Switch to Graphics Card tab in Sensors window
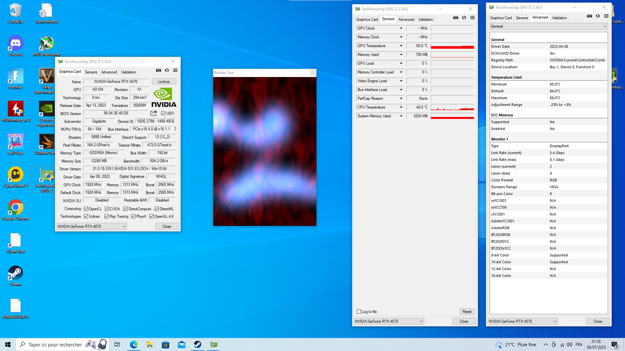The image size is (625, 351). [367, 19]
